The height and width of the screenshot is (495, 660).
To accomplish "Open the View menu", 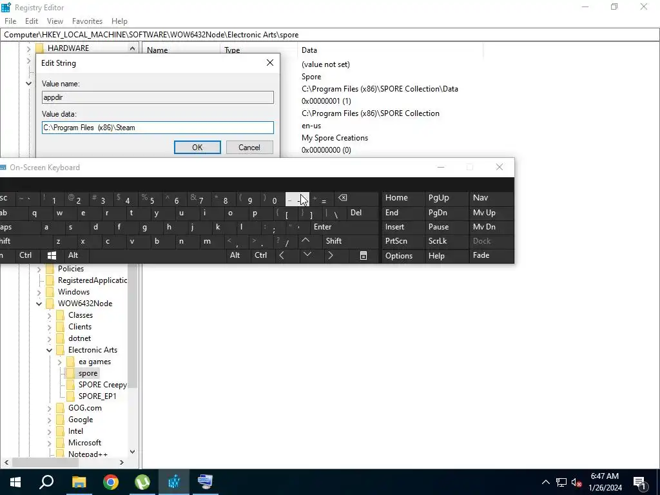I will [x=55, y=21].
